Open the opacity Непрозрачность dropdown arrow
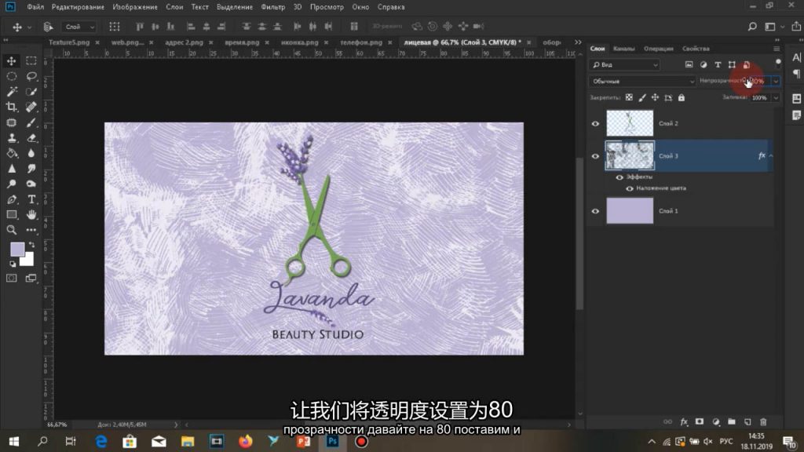 [x=776, y=81]
